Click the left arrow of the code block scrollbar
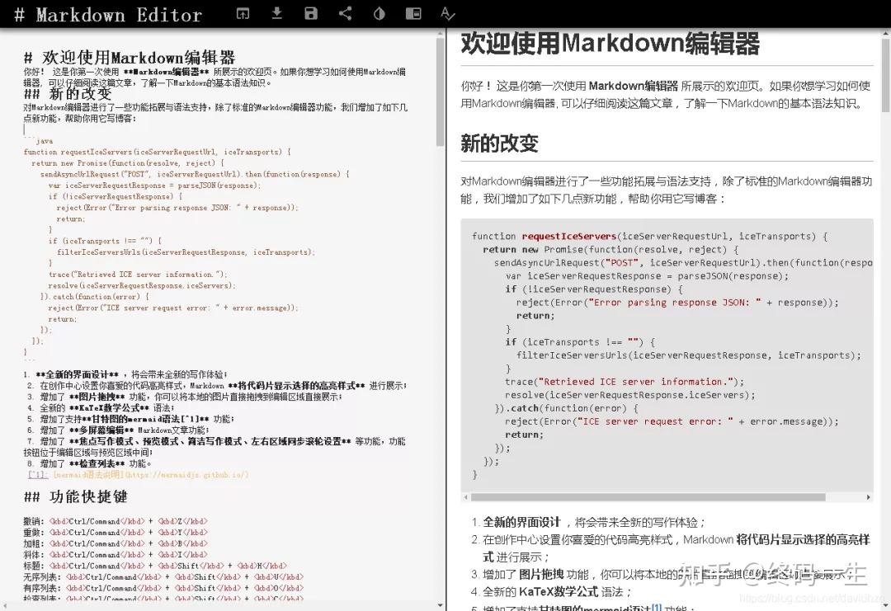This screenshot has height=611, width=891. point(465,496)
